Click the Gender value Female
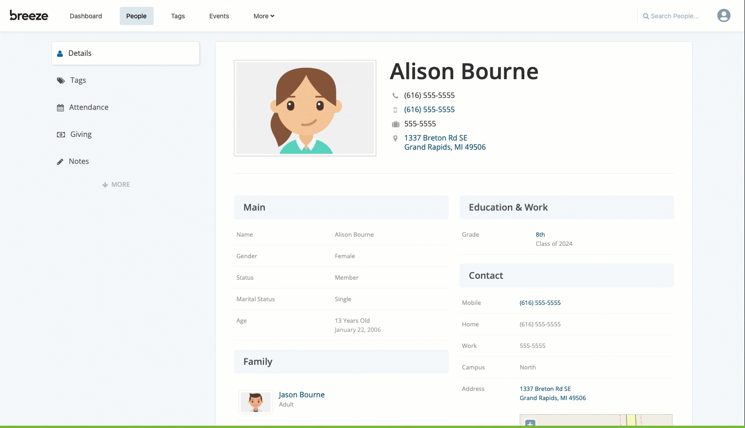Image resolution: width=745 pixels, height=428 pixels. tap(345, 256)
